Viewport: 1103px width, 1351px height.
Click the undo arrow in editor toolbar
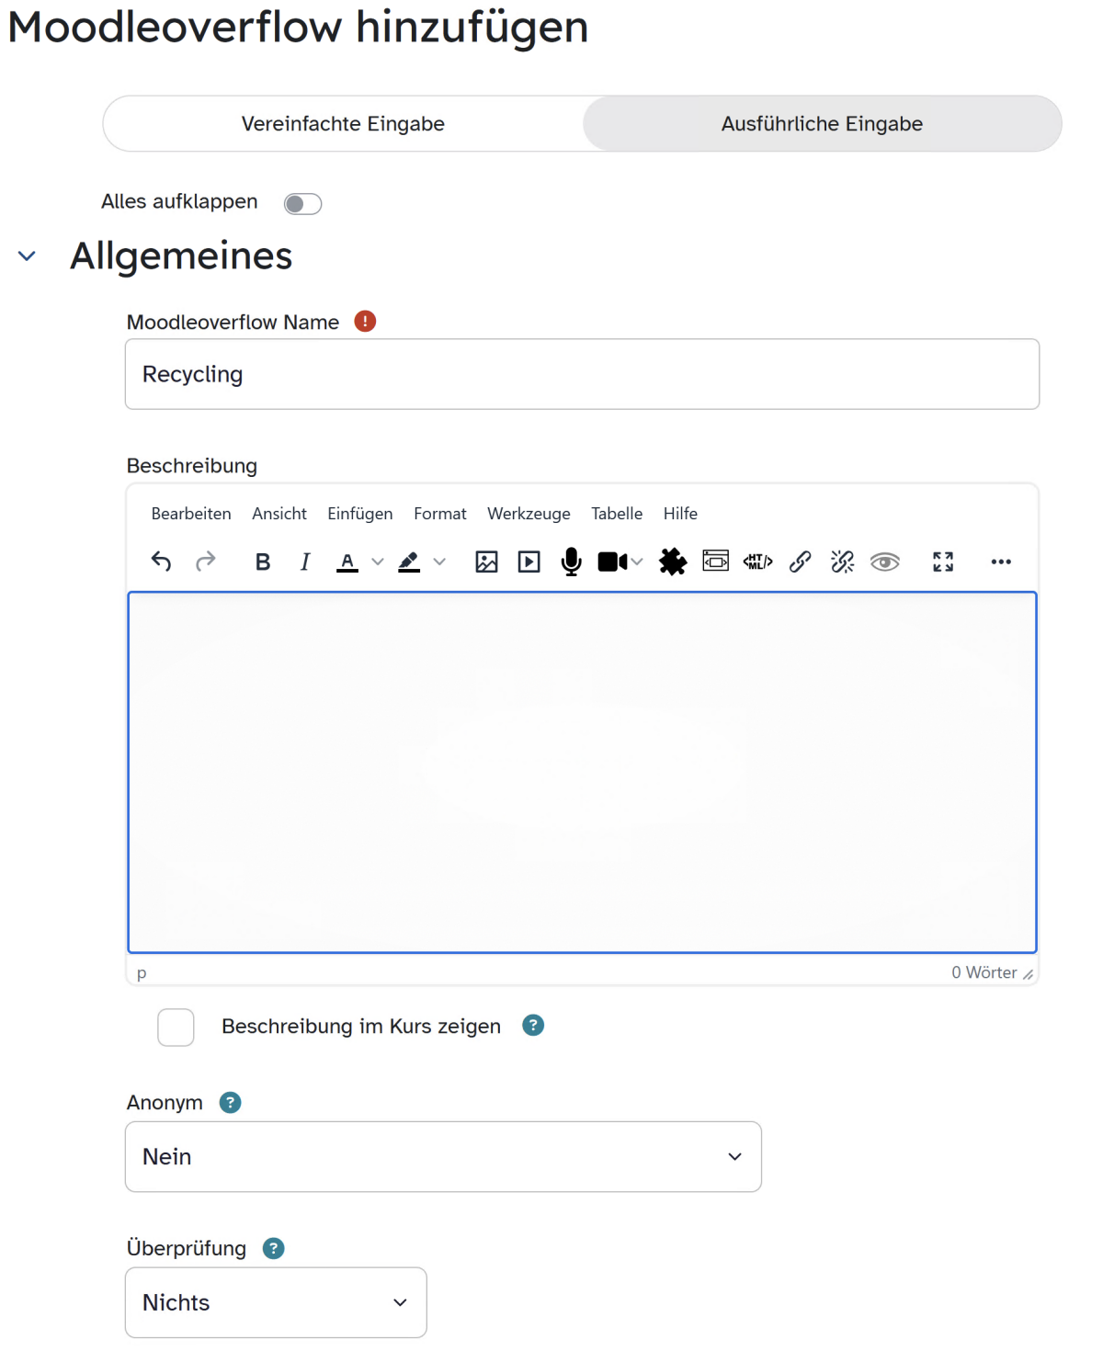(161, 562)
